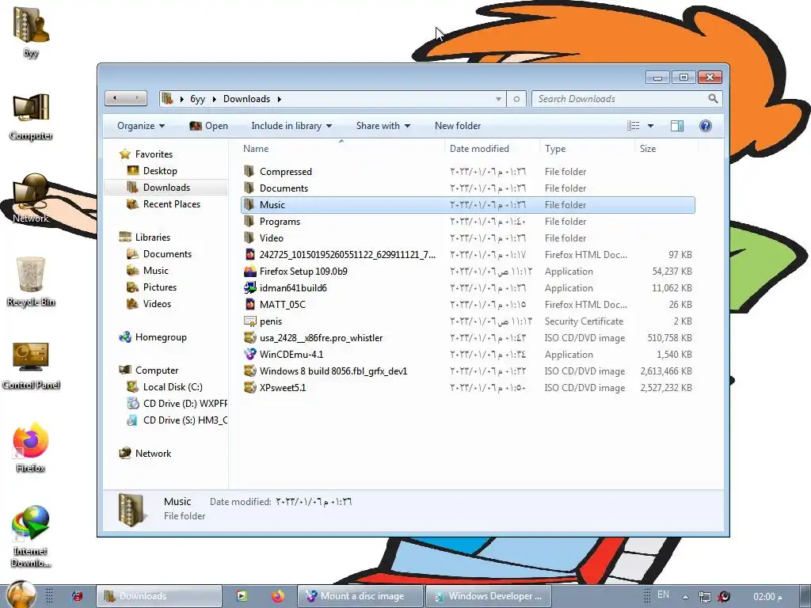Open Local Disk (C:) in navigation pane
Image resolution: width=811 pixels, height=608 pixels.
click(x=172, y=386)
